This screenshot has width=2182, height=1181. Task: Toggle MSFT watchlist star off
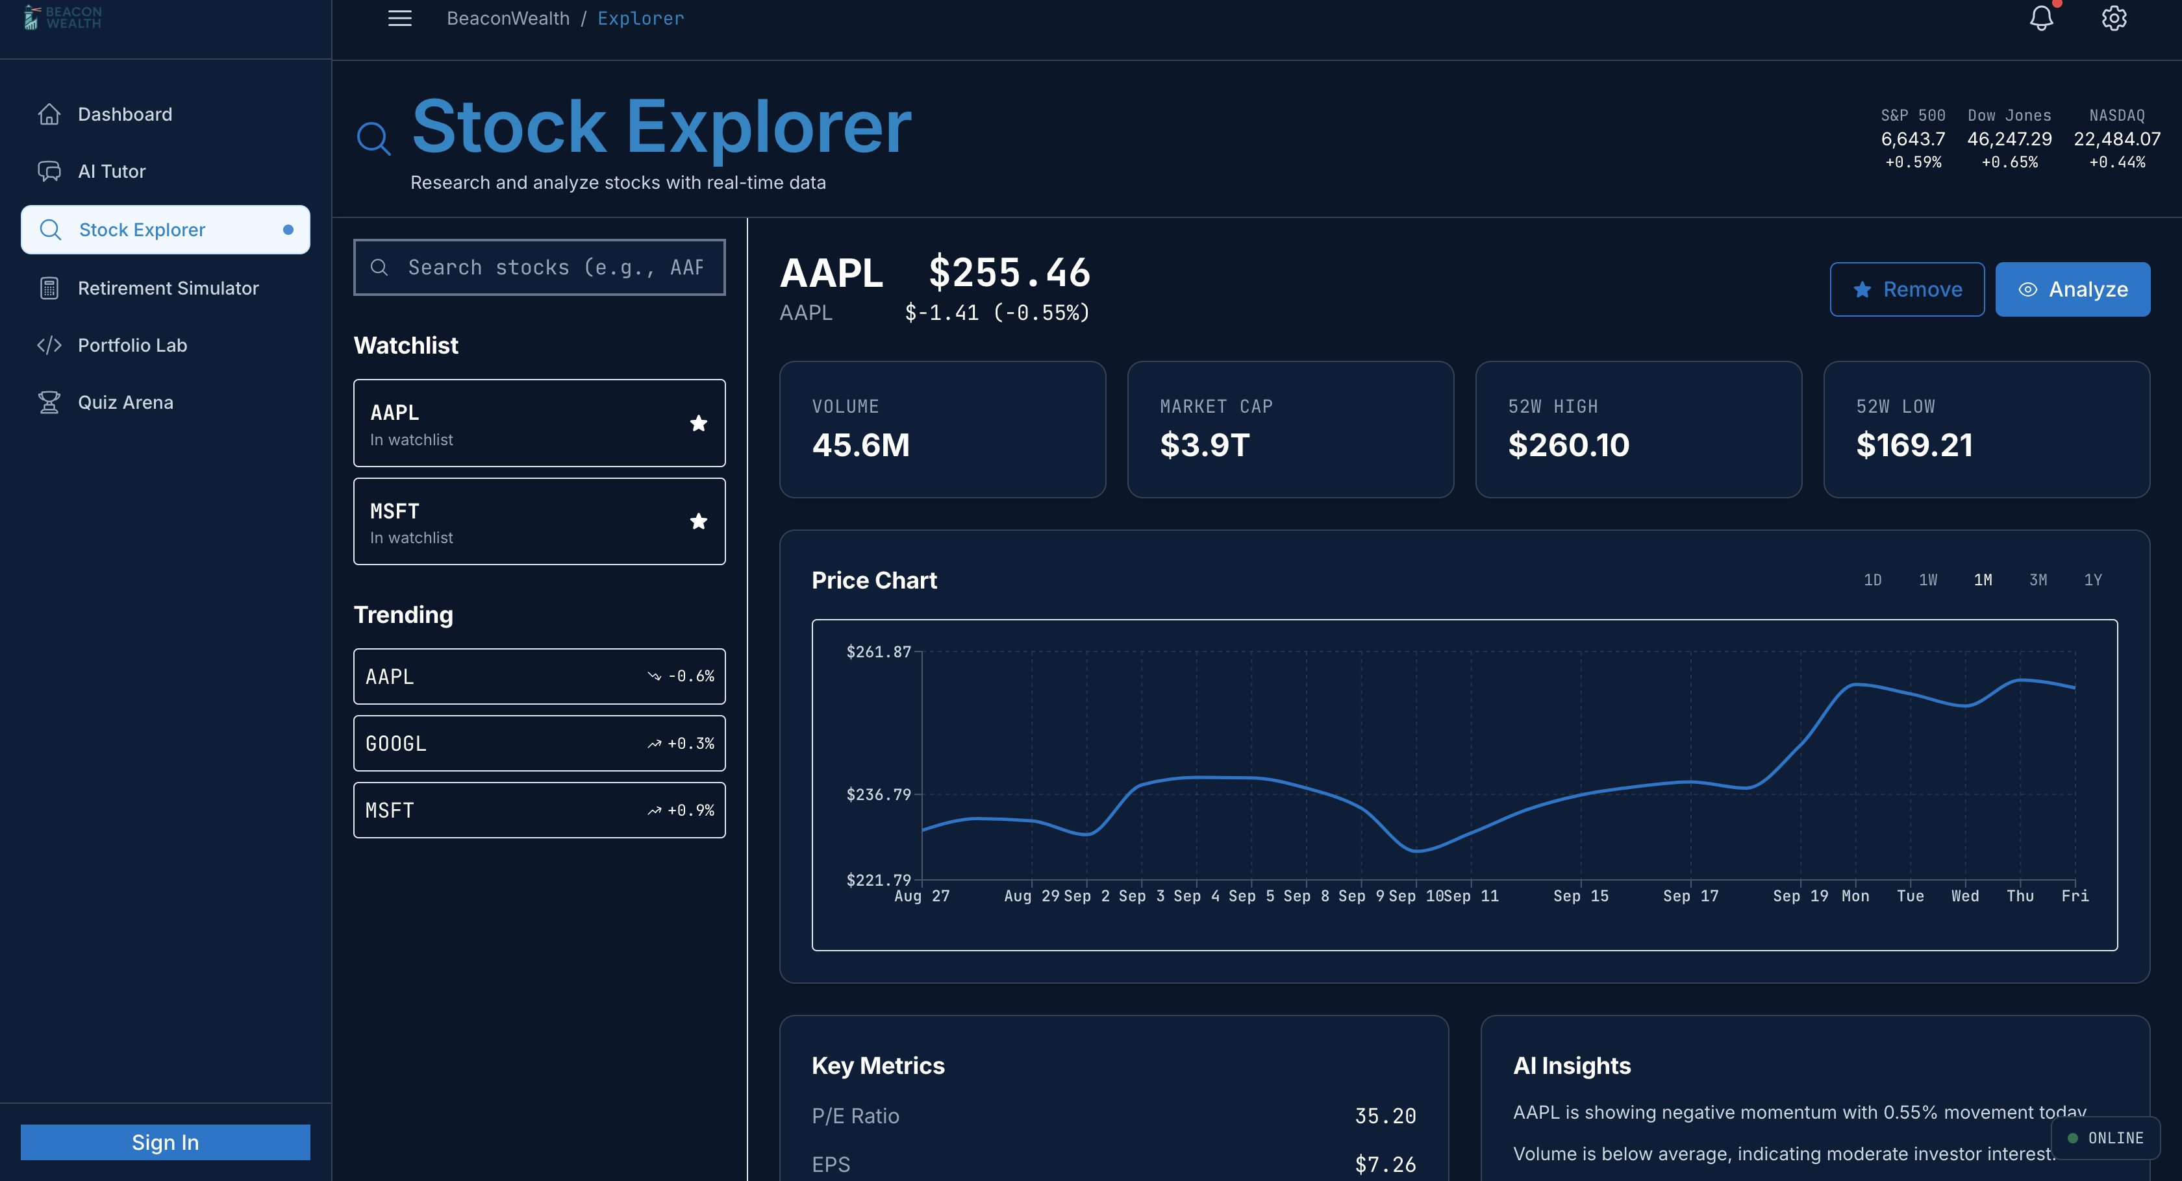click(x=698, y=522)
